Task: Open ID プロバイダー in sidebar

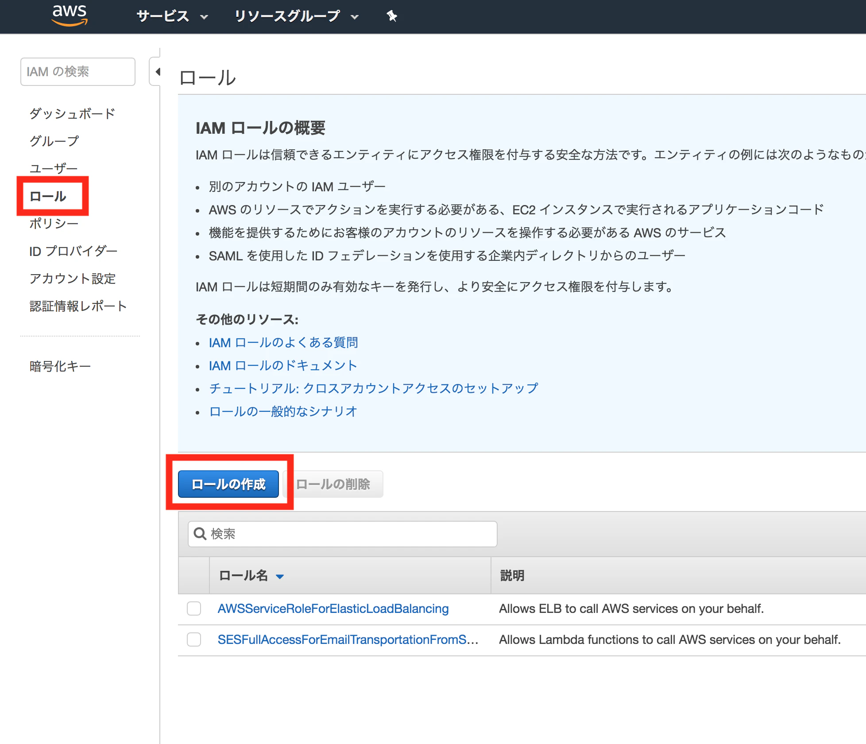Action: click(73, 251)
